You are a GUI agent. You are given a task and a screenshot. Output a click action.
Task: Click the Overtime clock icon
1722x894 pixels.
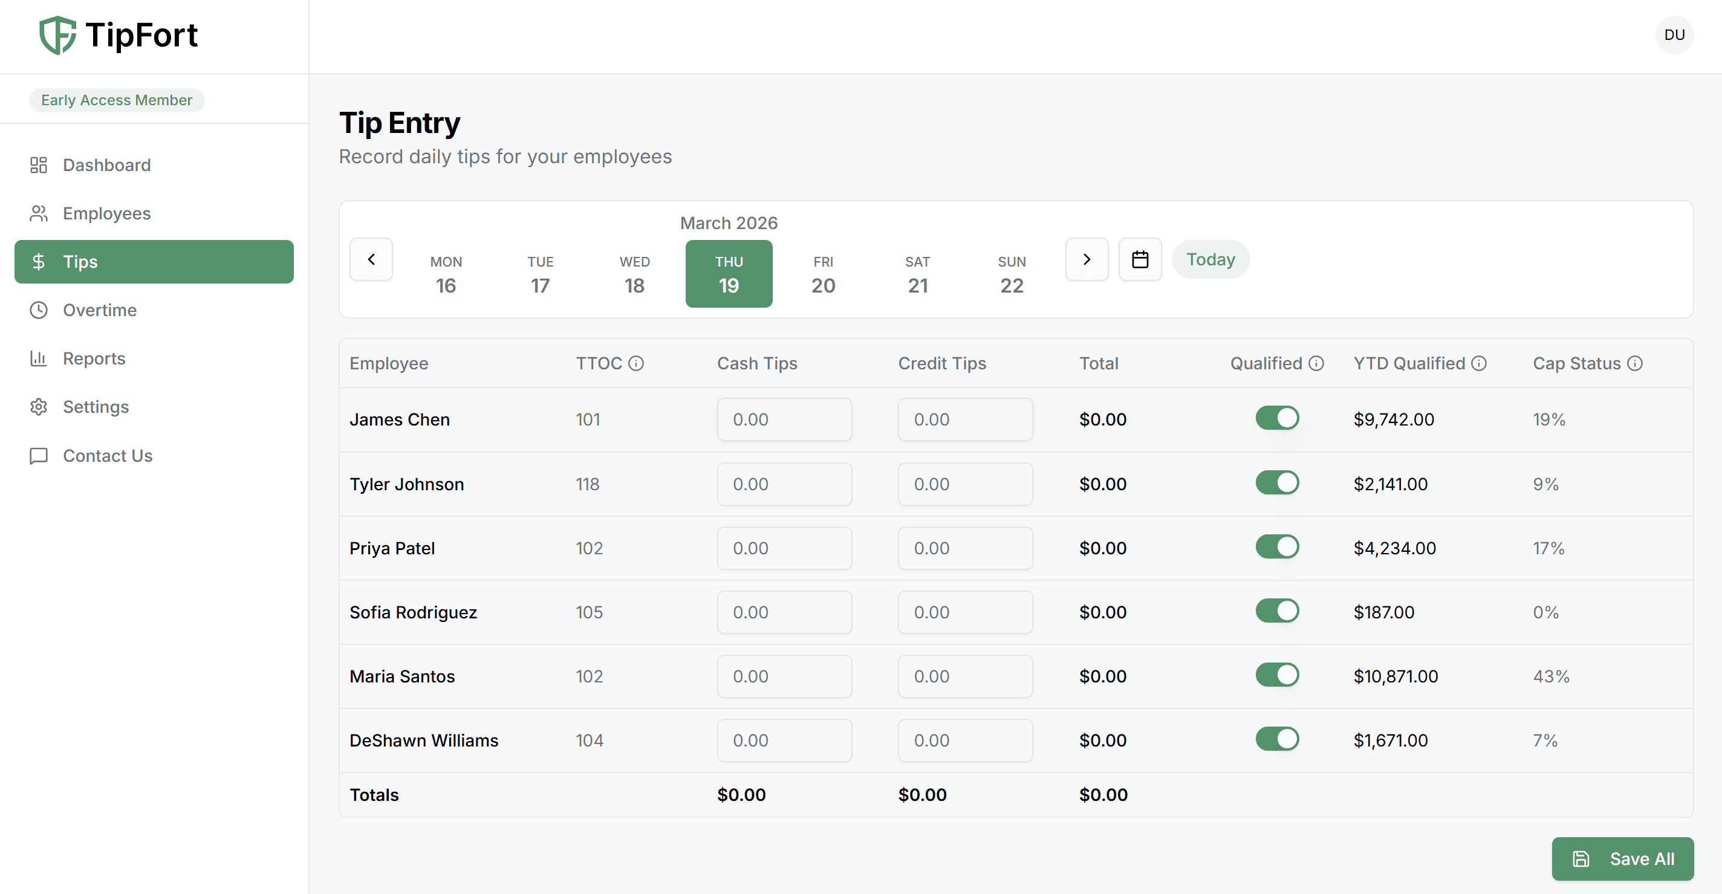(39, 310)
